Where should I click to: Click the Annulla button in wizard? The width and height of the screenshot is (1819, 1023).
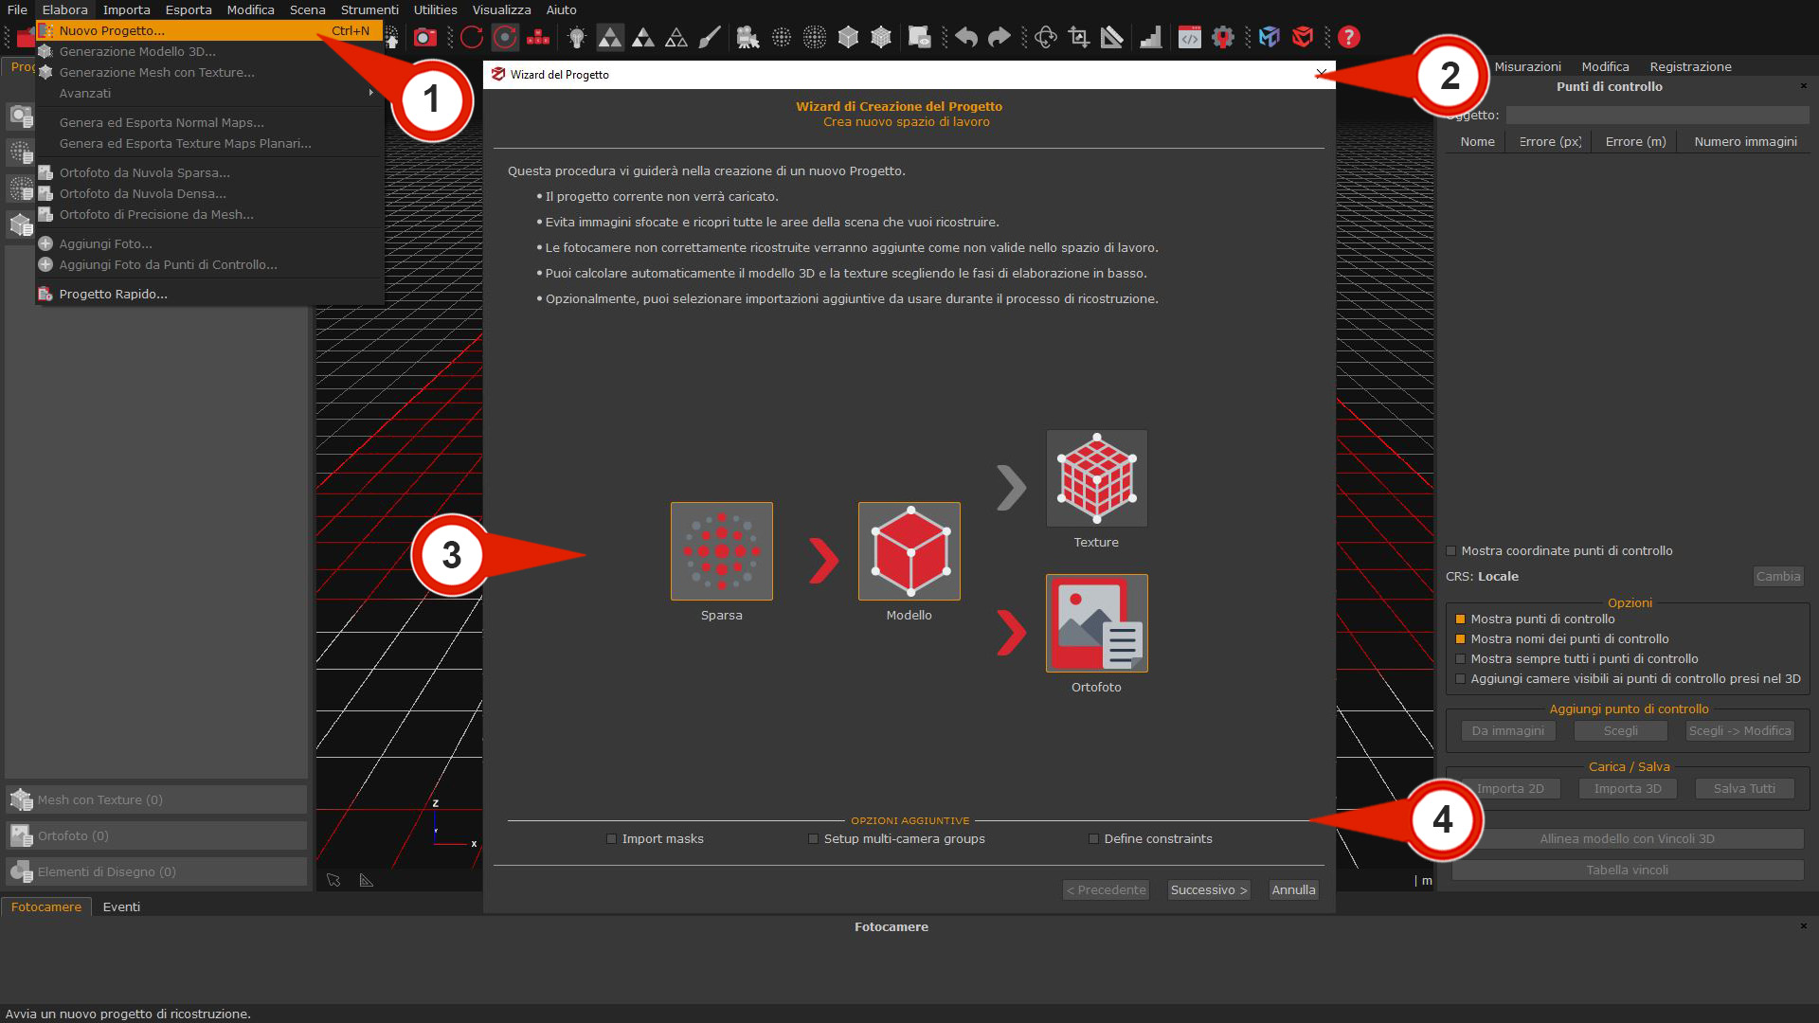(1293, 889)
